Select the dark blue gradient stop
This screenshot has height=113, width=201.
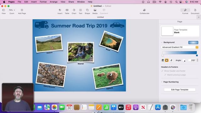[x=197, y=56]
